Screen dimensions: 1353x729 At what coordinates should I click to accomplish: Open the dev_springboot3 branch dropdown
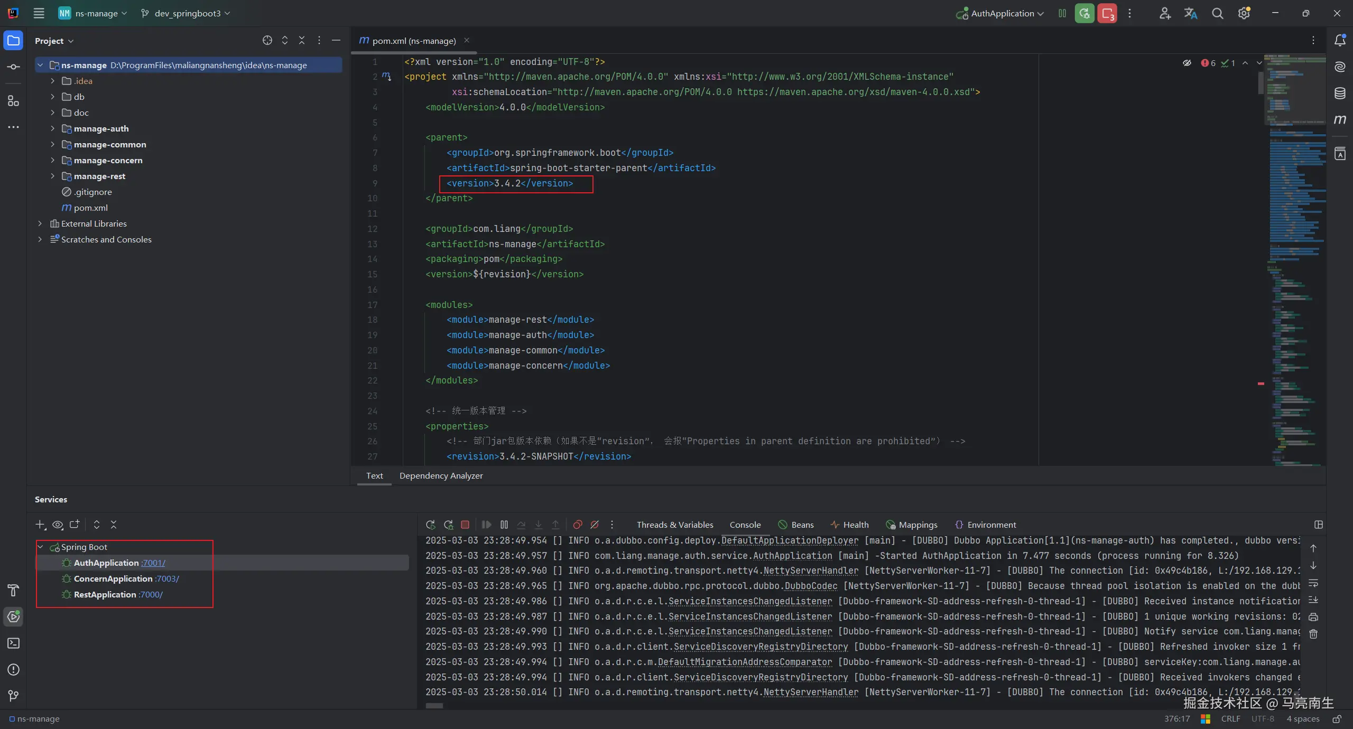186,13
